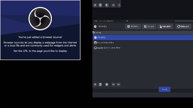Move source up with bottom up-arrow
Screen dimensions: 193x108
tap(113, 84)
